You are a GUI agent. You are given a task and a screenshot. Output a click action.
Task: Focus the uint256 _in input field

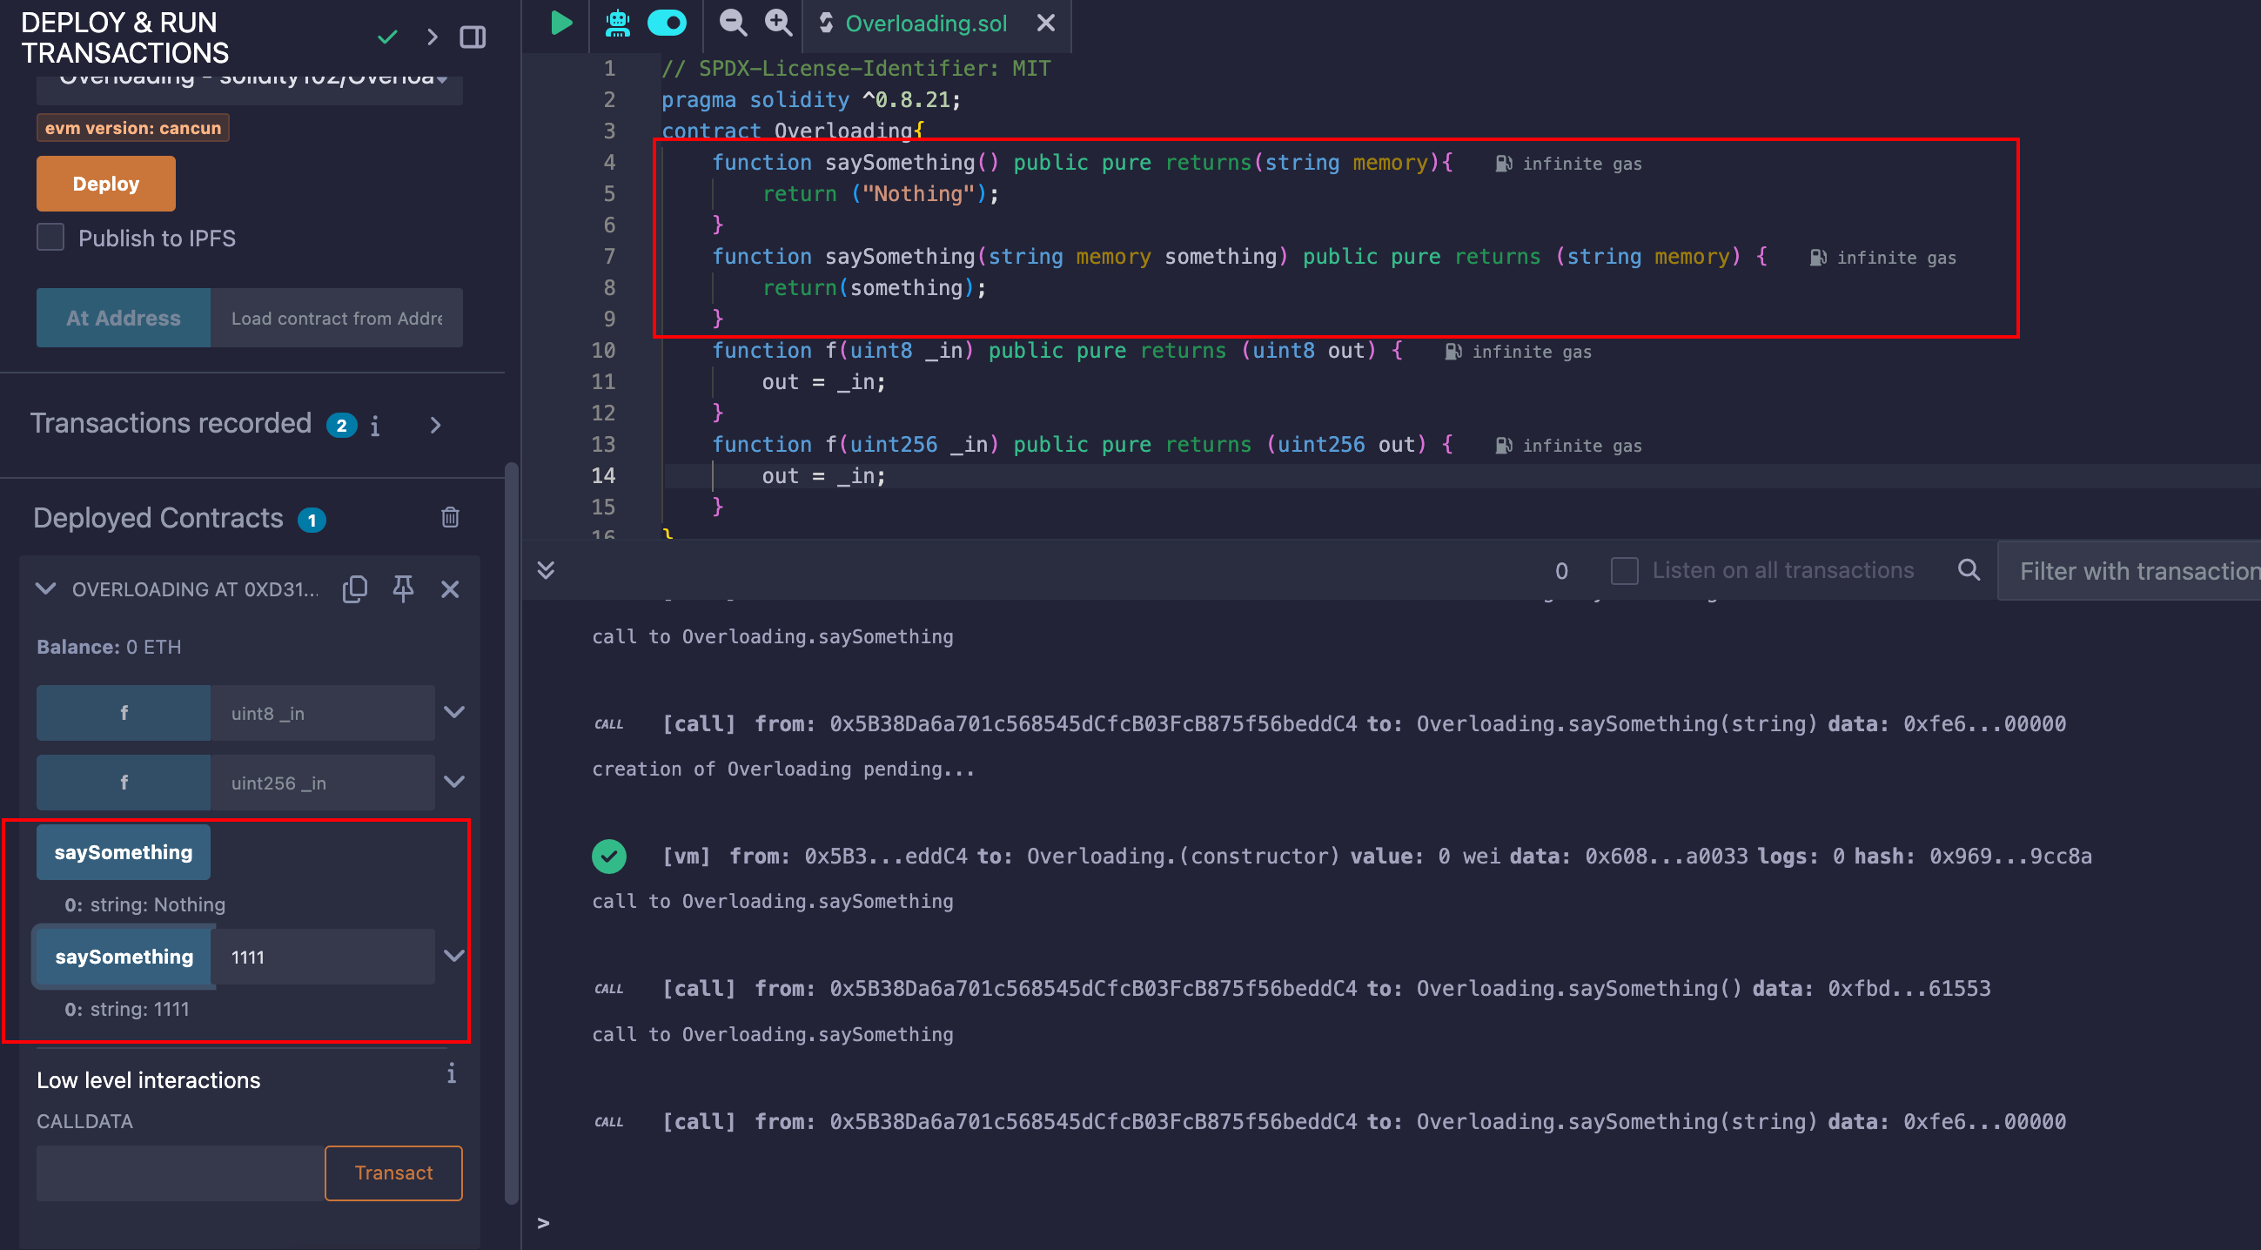click(x=323, y=783)
